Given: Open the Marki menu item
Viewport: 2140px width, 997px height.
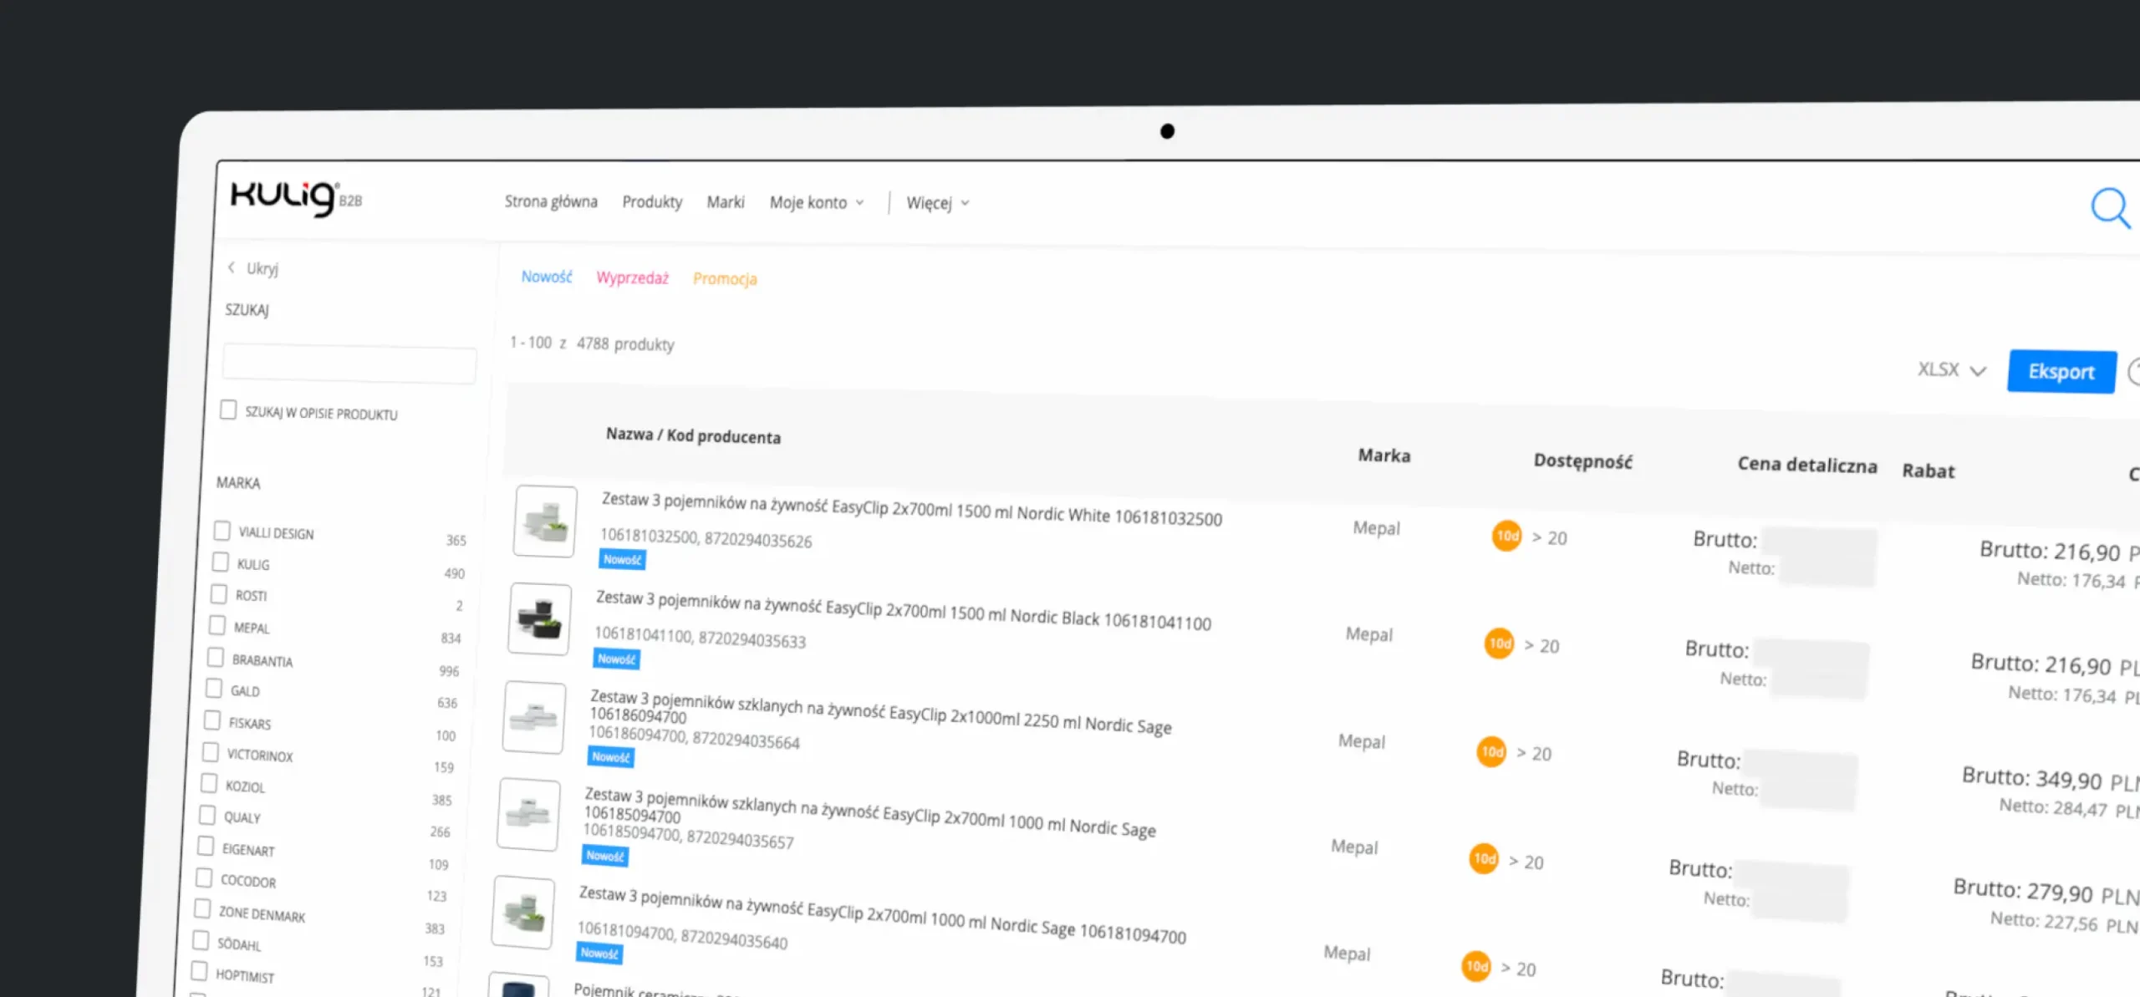Looking at the screenshot, I should pyautogui.click(x=726, y=202).
